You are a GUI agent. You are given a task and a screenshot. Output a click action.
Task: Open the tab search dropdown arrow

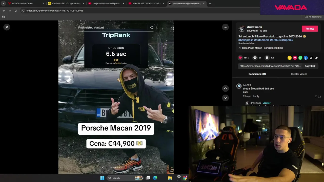click(3, 4)
